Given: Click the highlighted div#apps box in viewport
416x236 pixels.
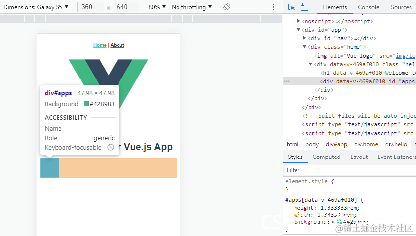Looking at the screenshot, I should [x=50, y=168].
